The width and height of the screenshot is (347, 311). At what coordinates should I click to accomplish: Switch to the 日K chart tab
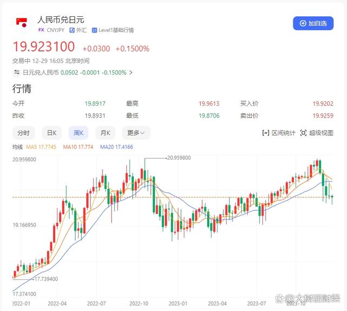52,133
